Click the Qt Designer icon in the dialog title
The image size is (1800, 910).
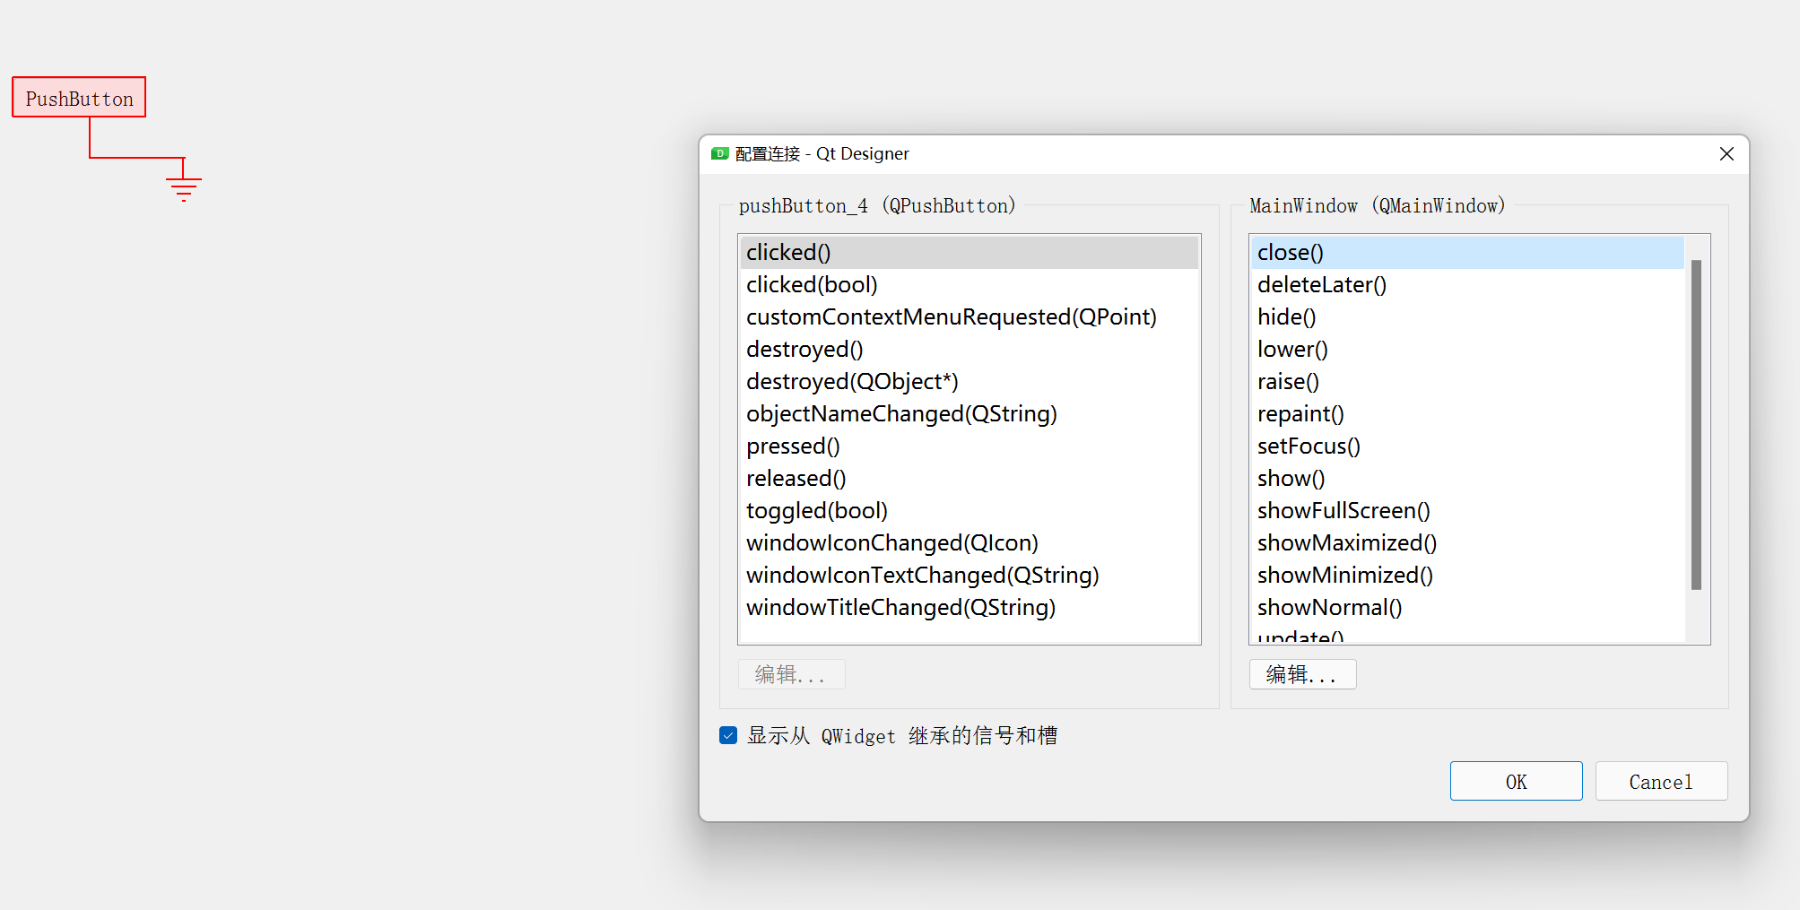(x=718, y=153)
